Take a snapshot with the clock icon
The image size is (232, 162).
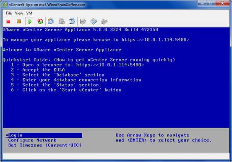click(51, 22)
